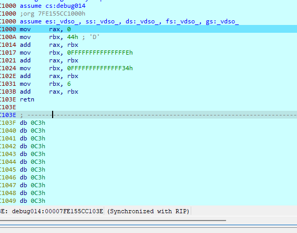This screenshot has width=297, height=233.
Task: Click the mov rbx, 6 instruction
Action: (45, 84)
